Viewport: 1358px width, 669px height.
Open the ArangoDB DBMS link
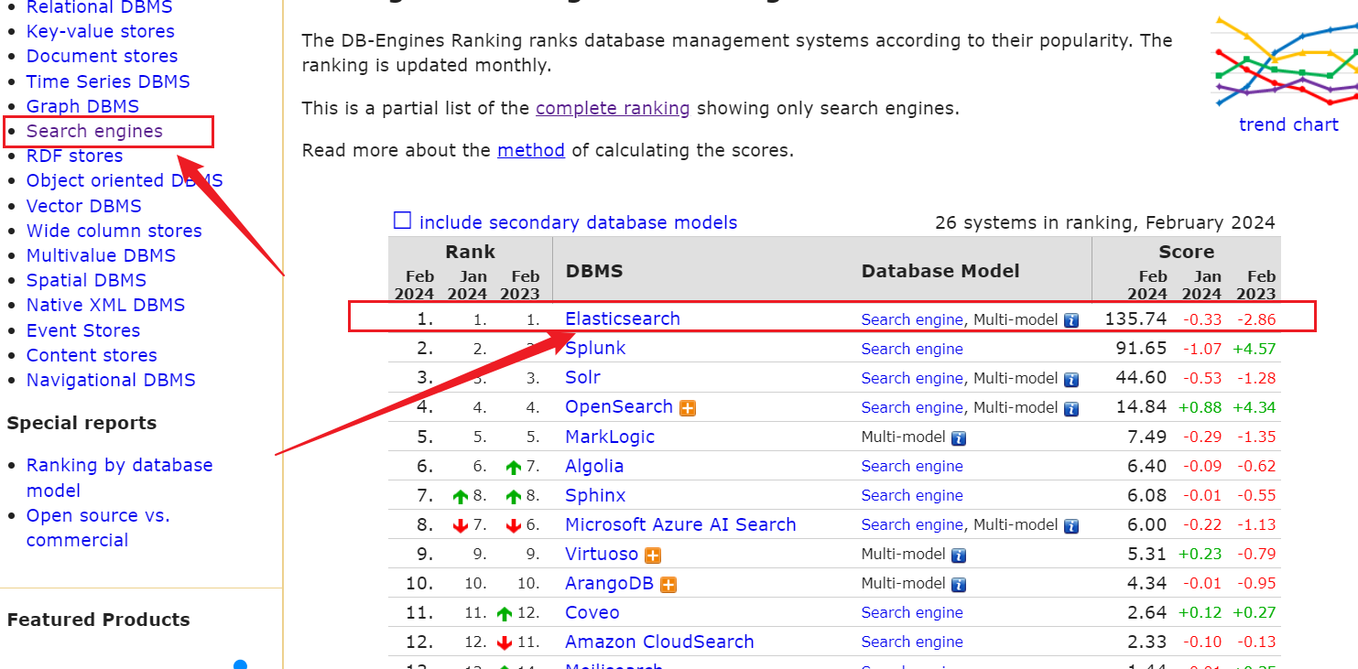[x=609, y=583]
